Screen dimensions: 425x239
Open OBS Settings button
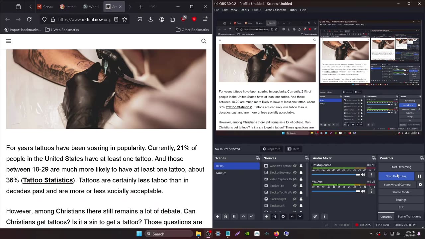[401, 200]
